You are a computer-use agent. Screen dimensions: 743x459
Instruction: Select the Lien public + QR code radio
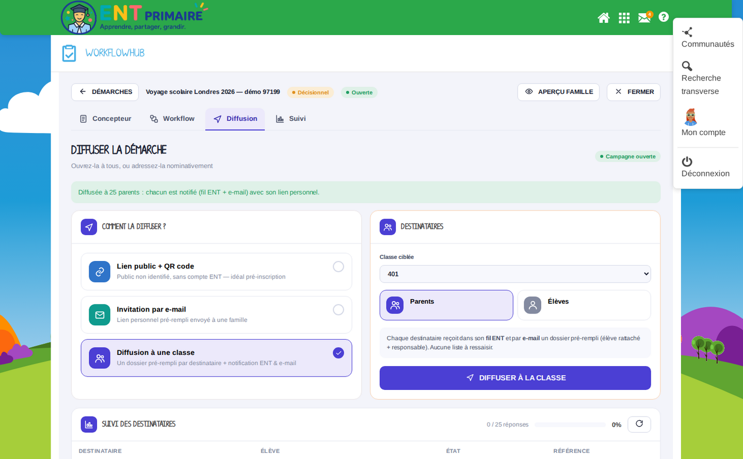(338, 267)
